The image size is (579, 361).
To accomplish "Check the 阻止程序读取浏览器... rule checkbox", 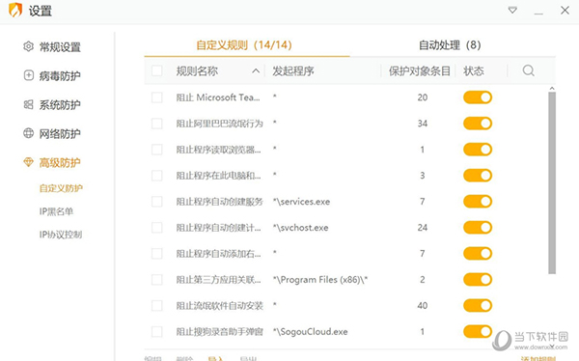I will tap(157, 150).
